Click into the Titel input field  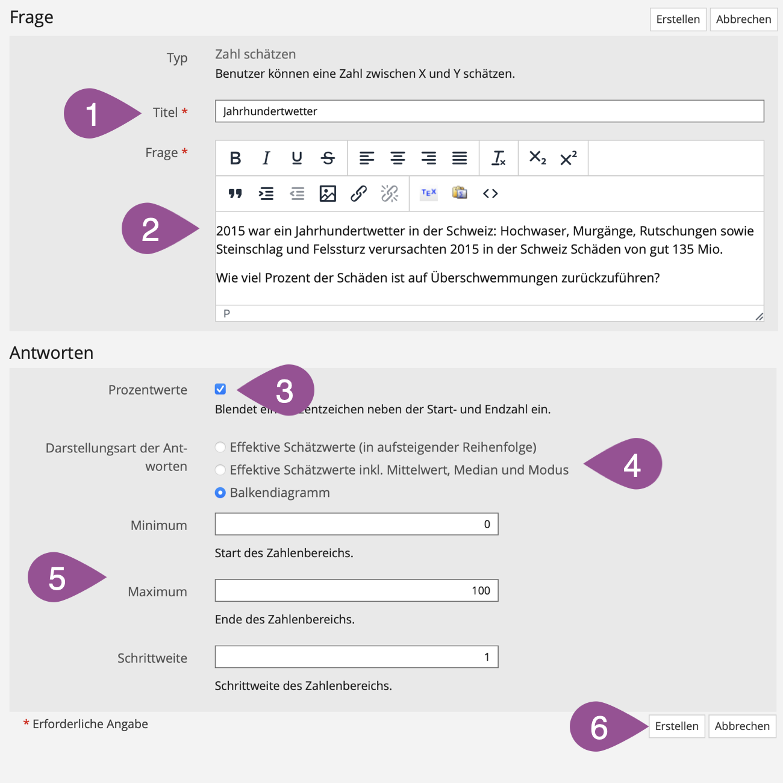(x=489, y=111)
